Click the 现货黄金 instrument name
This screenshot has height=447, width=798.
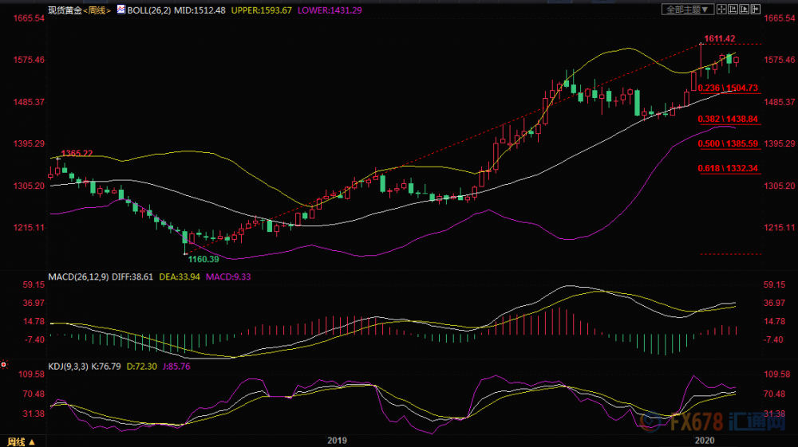coord(65,10)
